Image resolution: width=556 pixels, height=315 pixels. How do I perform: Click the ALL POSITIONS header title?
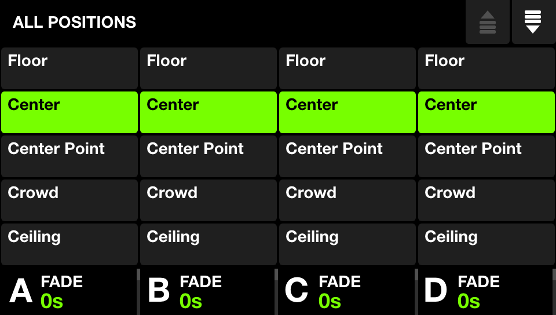[x=75, y=23]
